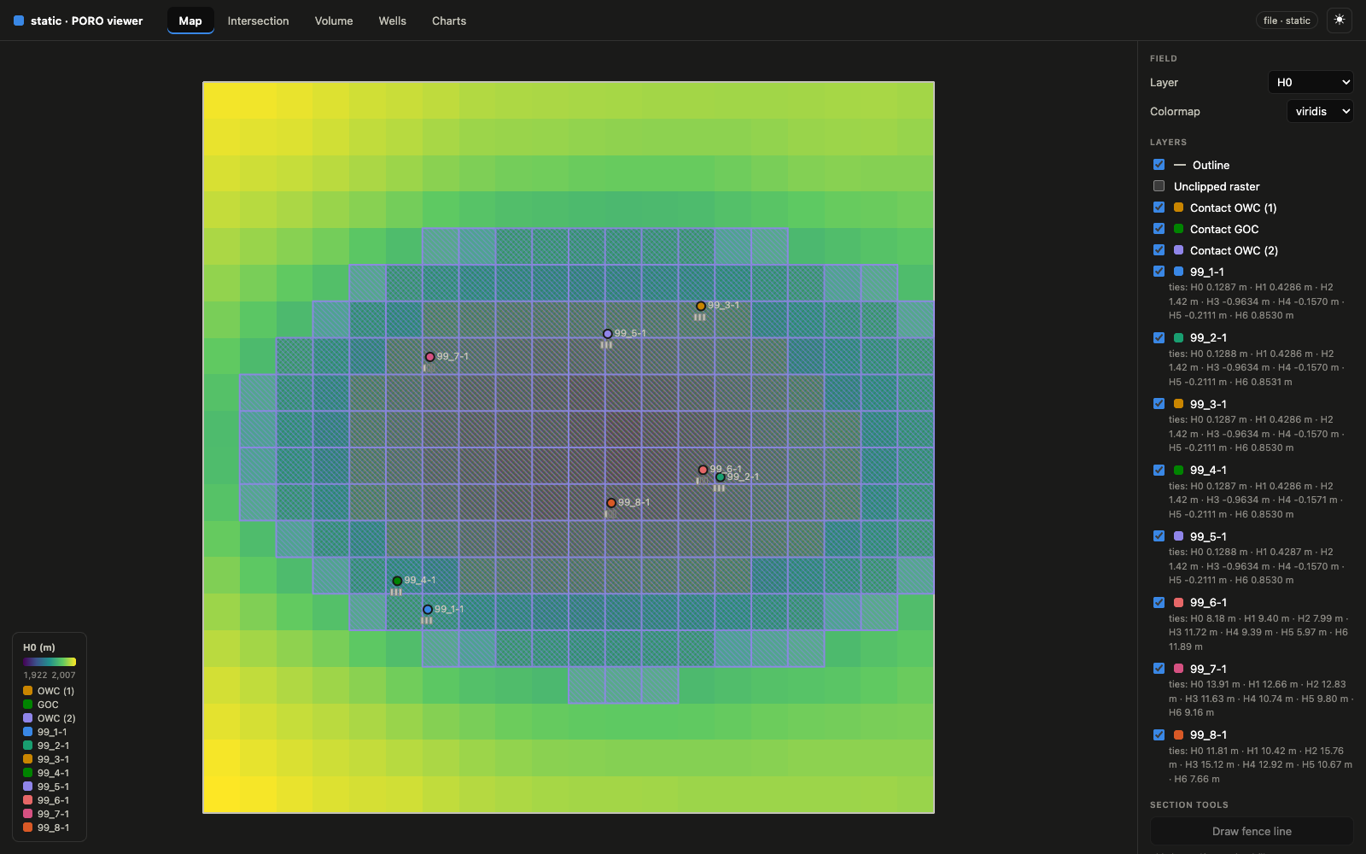
Task: Click OWC (2) entry in map legend
Action: 50,718
